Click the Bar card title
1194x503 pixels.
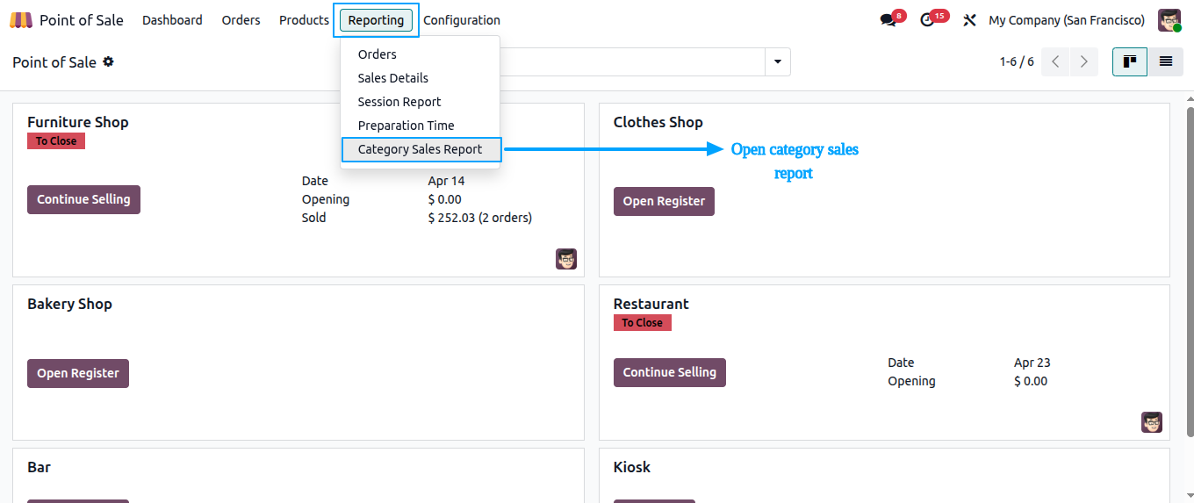40,467
